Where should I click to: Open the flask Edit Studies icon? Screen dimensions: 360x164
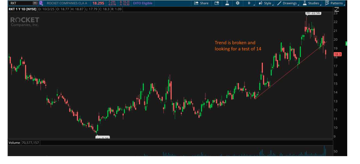click(x=227, y=3)
